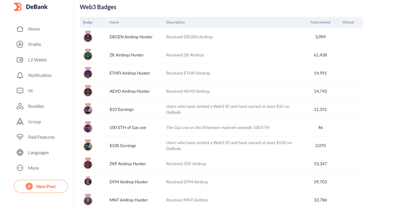Screen dimensions: 400x208
Task: Open the Languages menu label
Action: point(38,153)
